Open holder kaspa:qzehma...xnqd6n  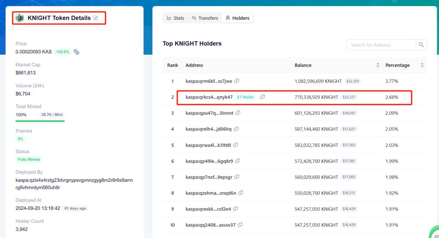(211, 193)
